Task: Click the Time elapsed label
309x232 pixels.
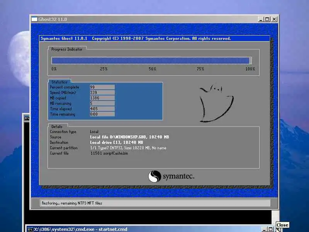Action: [x=61, y=109]
